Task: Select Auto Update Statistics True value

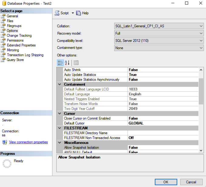Action: coord(163,75)
